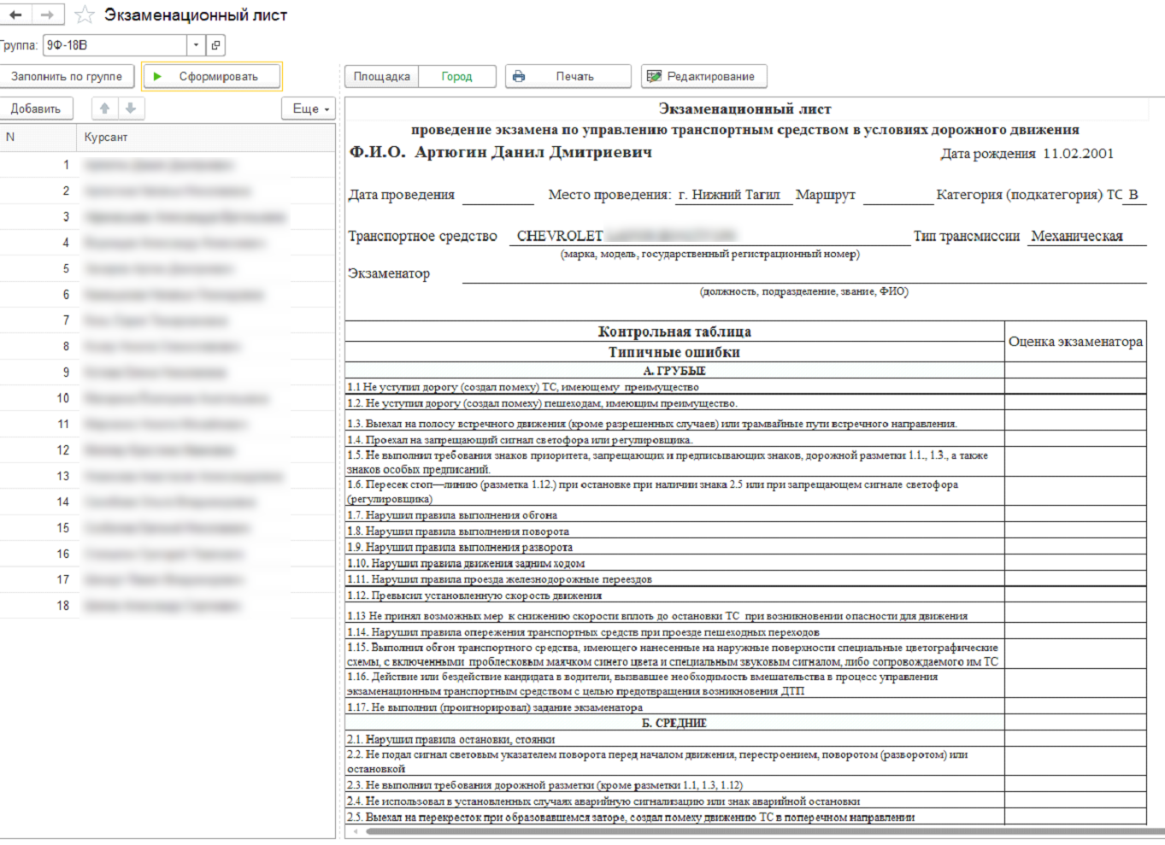The image size is (1165, 845).
Task: Print the exam sheet with Печать
Action: 568,76
